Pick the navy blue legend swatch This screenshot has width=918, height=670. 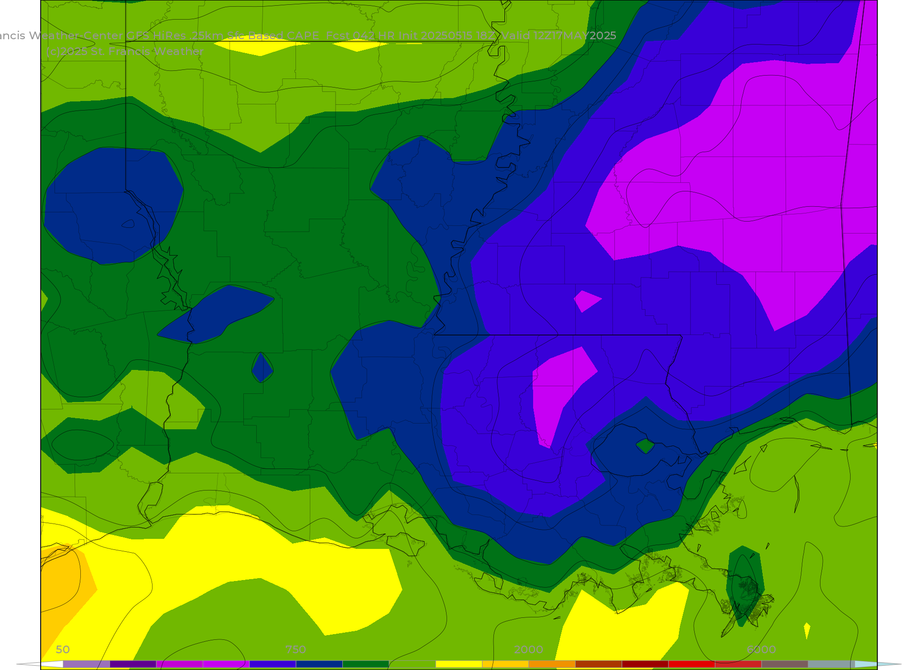(x=319, y=664)
